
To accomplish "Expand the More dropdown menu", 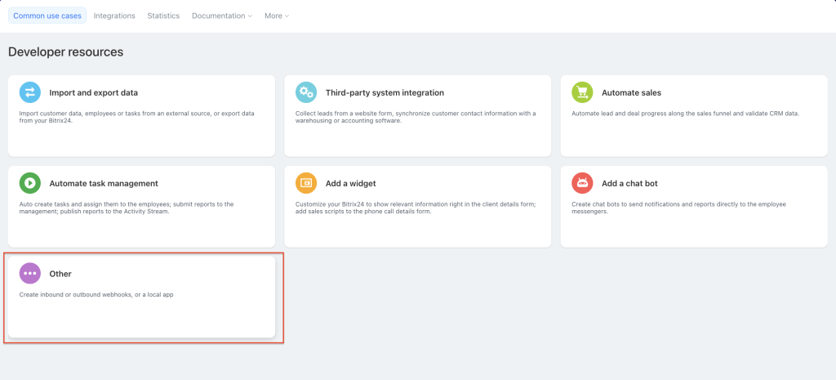I will (277, 16).
